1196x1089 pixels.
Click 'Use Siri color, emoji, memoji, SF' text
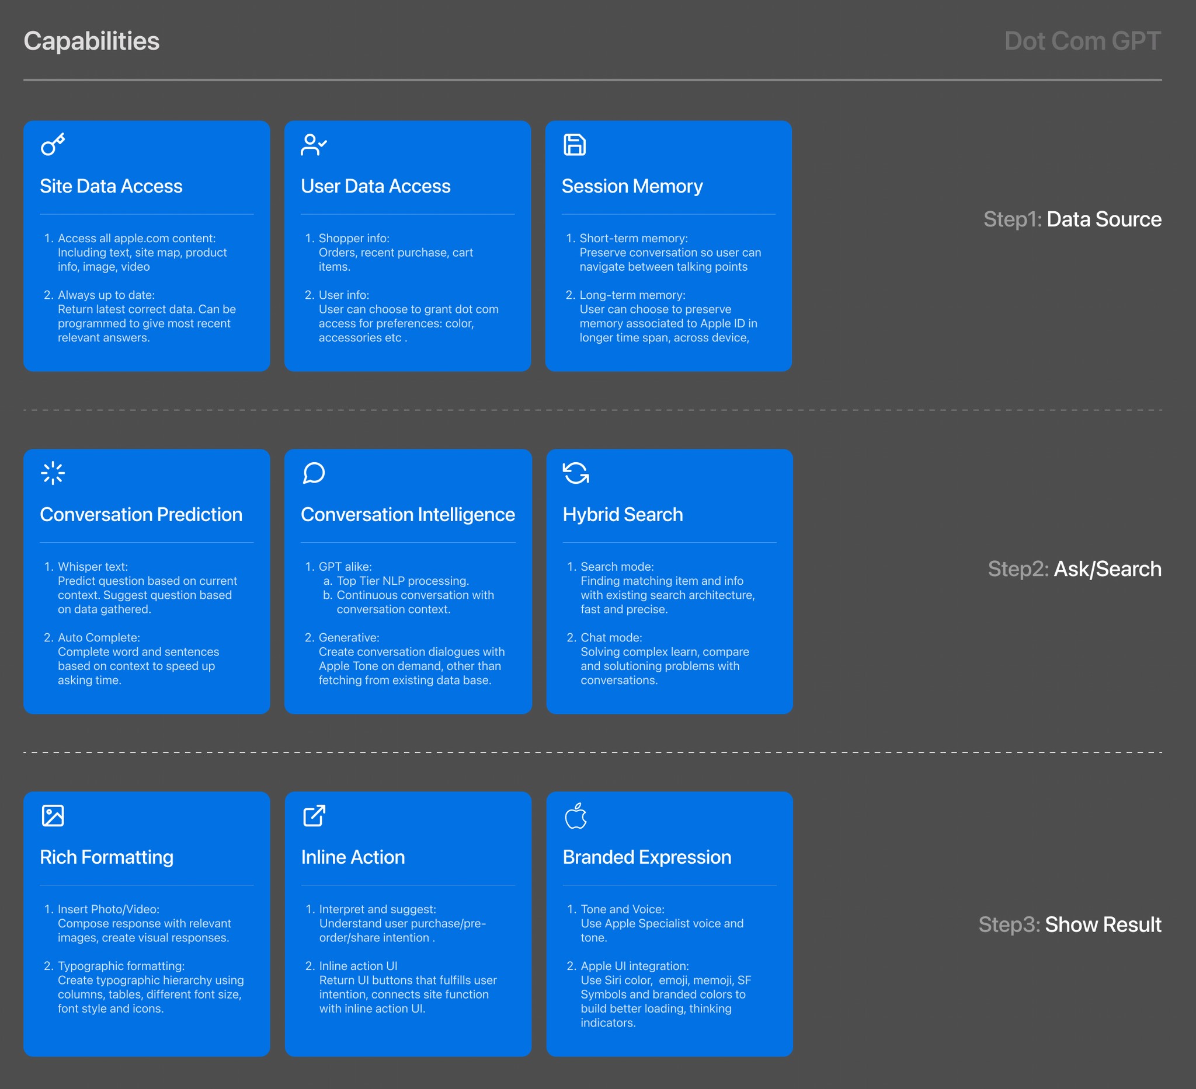(x=666, y=980)
